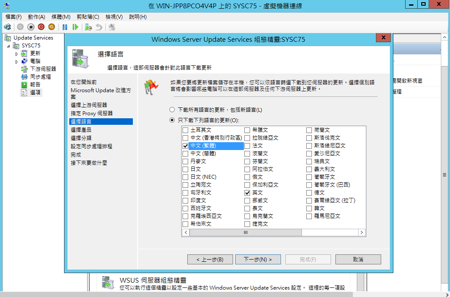Click the 選擇分類 wizard step
The width and height of the screenshot is (450, 297).
pos(81,138)
